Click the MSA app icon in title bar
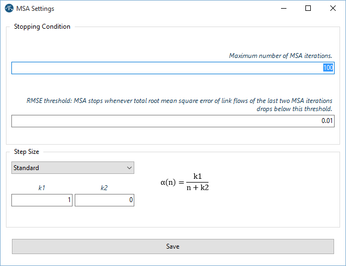 (9, 9)
